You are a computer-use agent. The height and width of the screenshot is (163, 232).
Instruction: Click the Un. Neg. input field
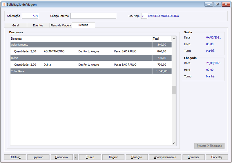click(x=144, y=16)
